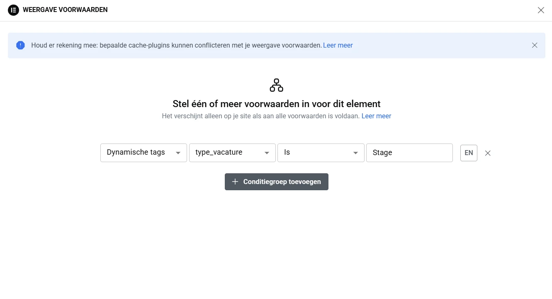
Task: Click heading 'Stel één of meer voorwaarden in'
Action: click(x=277, y=104)
